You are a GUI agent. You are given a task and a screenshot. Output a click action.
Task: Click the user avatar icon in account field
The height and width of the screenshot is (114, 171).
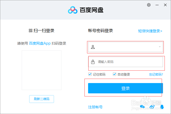pyautogui.click(x=93, y=47)
